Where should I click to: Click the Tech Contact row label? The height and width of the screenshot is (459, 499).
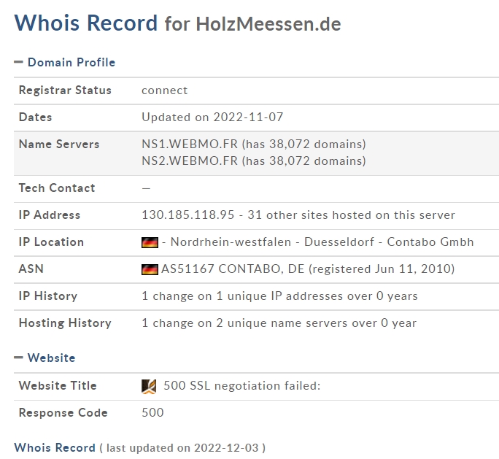click(x=57, y=188)
